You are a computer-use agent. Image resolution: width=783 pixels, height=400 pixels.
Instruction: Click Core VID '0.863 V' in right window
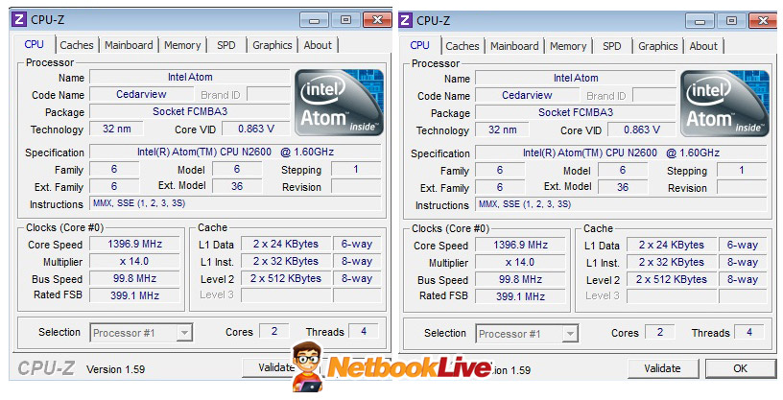click(642, 129)
